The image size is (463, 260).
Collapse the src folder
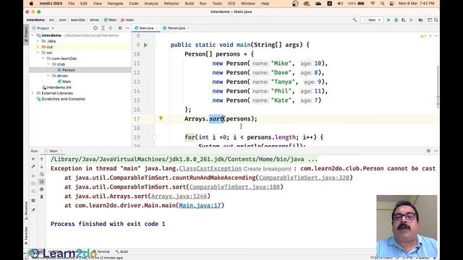coord(38,53)
